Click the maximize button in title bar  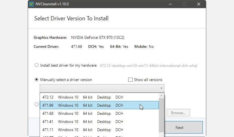click(x=184, y=4)
